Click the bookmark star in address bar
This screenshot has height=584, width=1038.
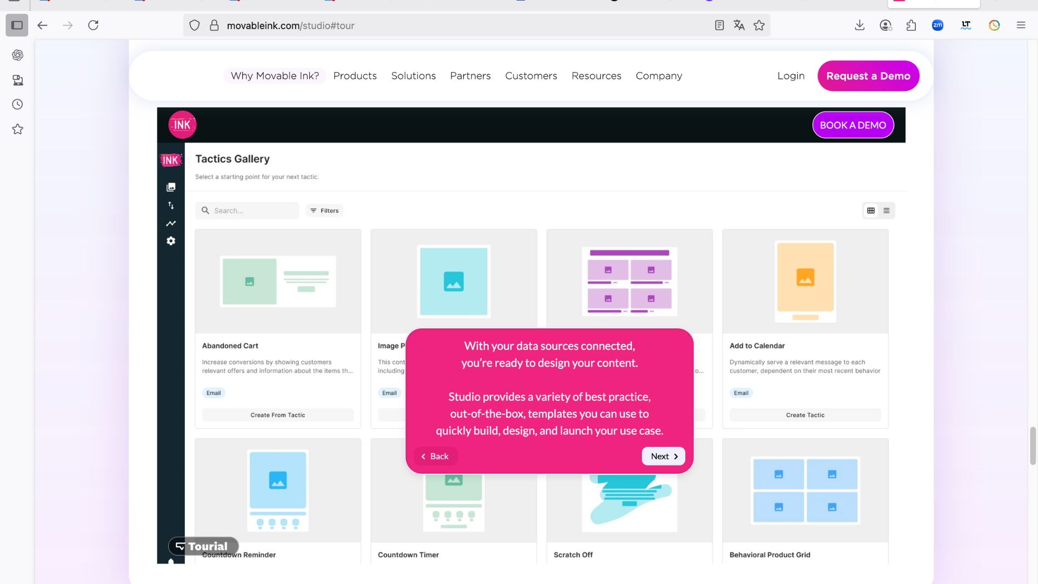pos(759,25)
